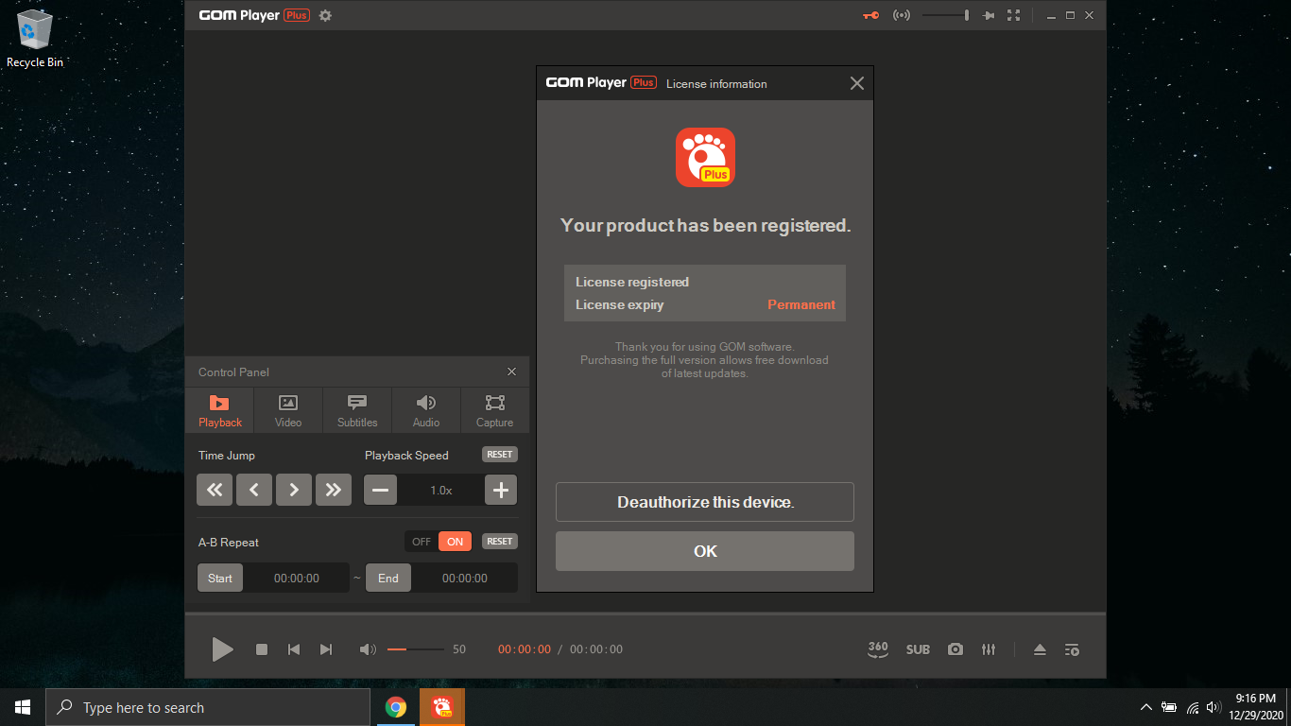Turn off A-B Repeat

pos(420,541)
